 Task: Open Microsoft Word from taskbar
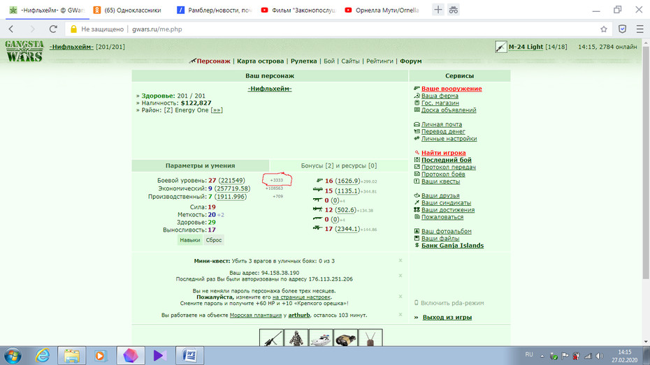click(x=190, y=355)
